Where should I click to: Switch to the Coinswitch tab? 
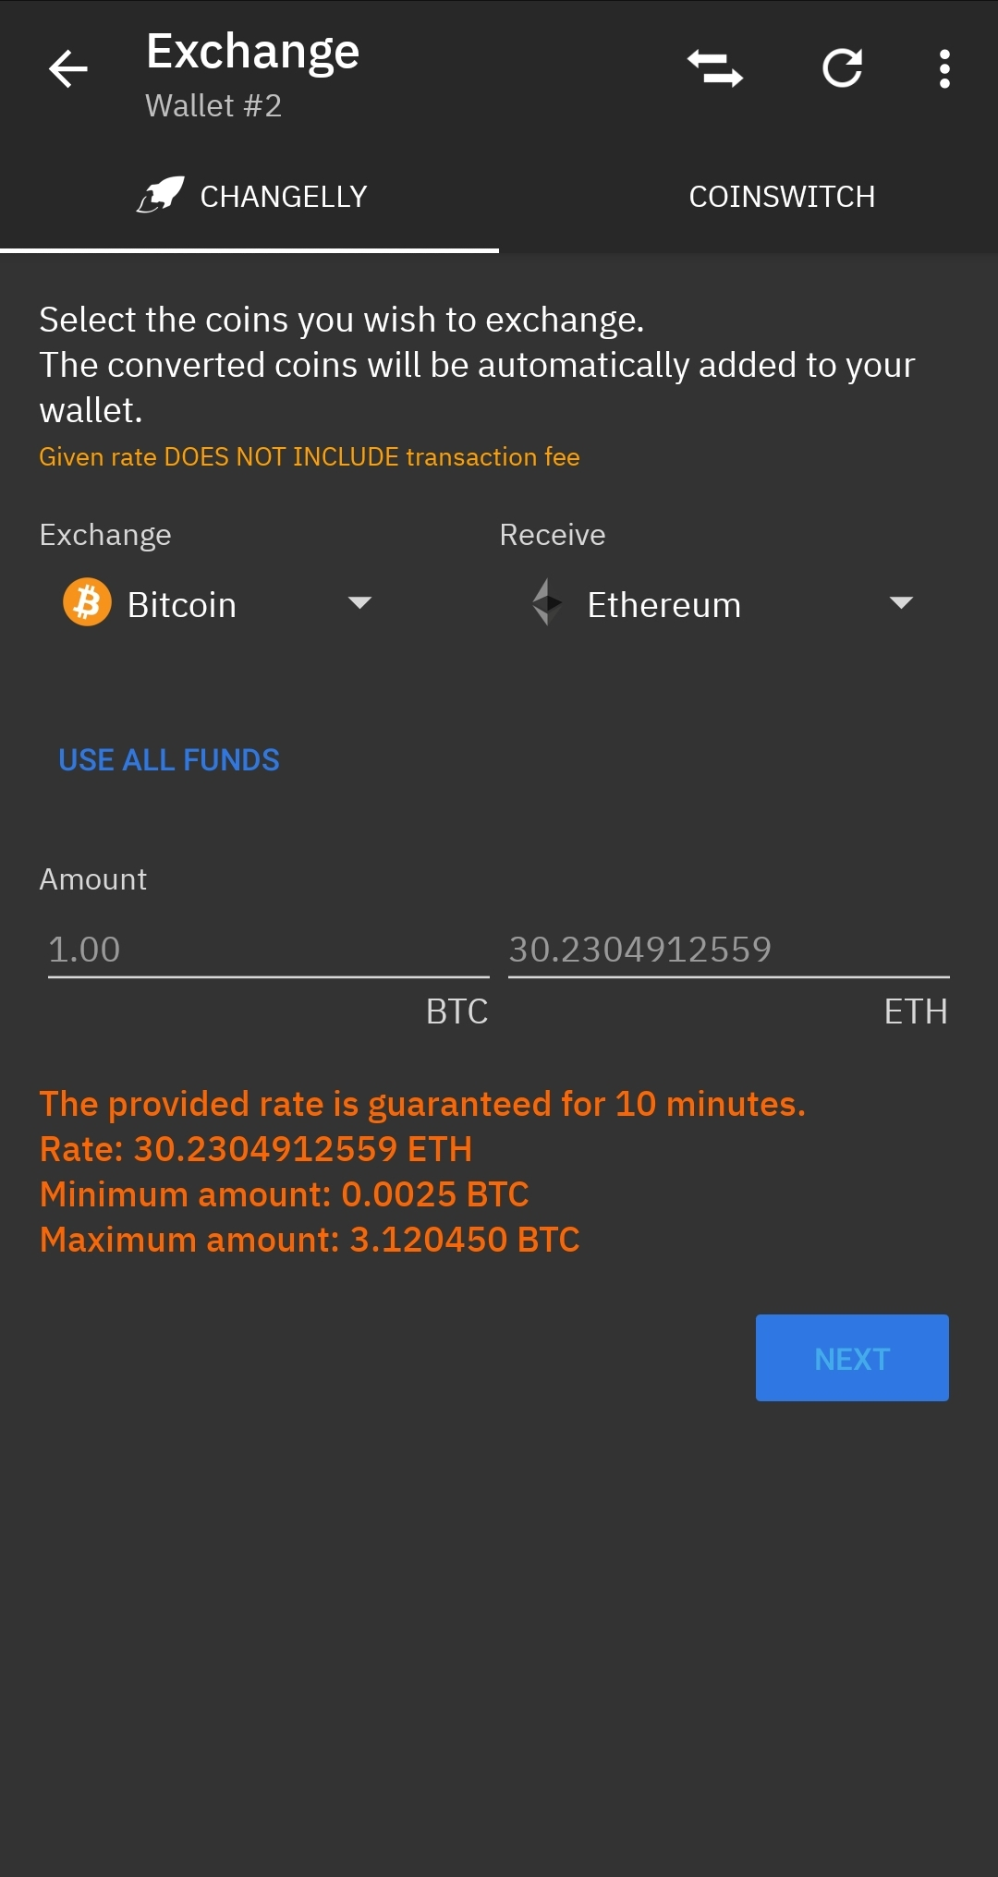tap(781, 197)
